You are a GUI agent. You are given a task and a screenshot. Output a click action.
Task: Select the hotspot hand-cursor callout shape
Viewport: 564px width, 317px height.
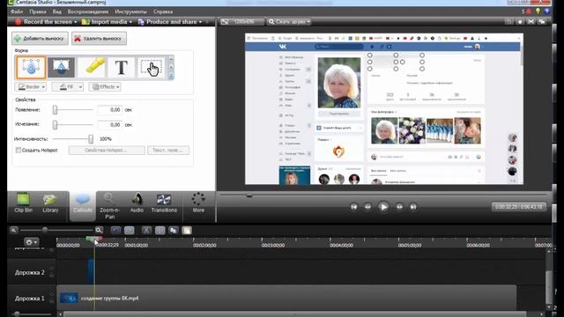click(152, 67)
